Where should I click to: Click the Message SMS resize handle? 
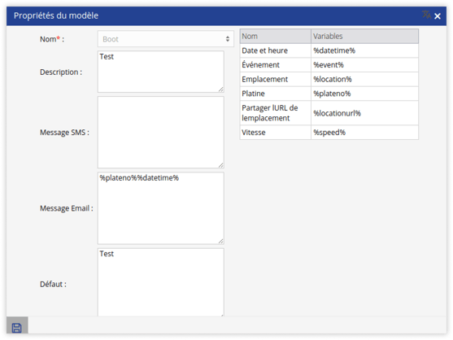point(221,165)
